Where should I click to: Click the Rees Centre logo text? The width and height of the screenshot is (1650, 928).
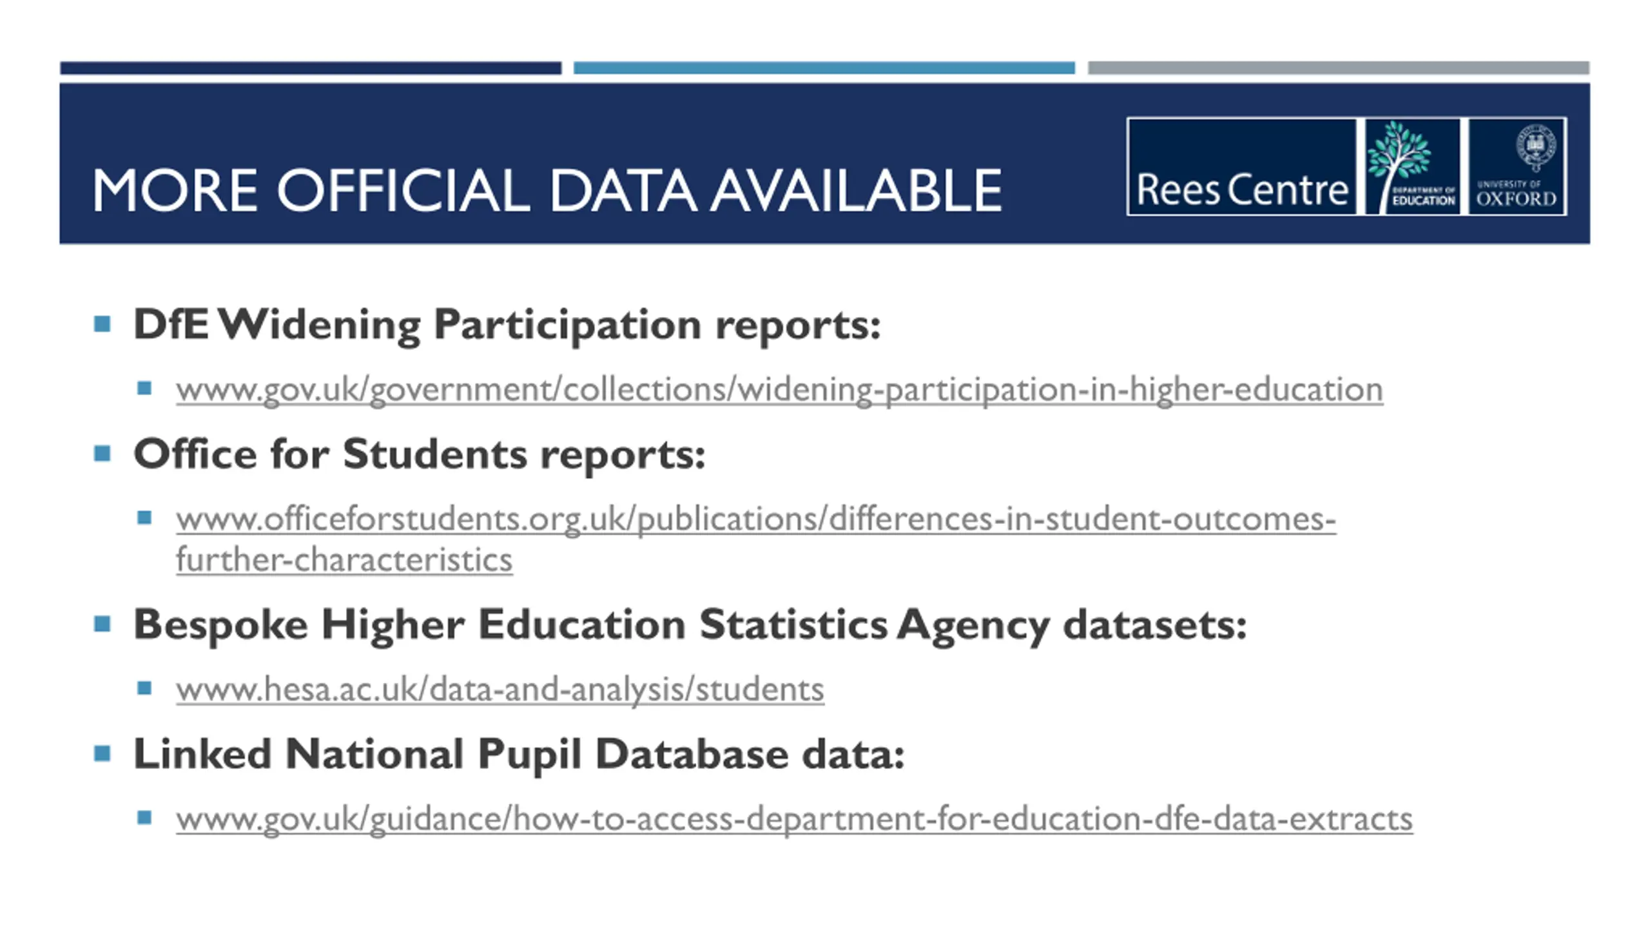[x=1242, y=189]
